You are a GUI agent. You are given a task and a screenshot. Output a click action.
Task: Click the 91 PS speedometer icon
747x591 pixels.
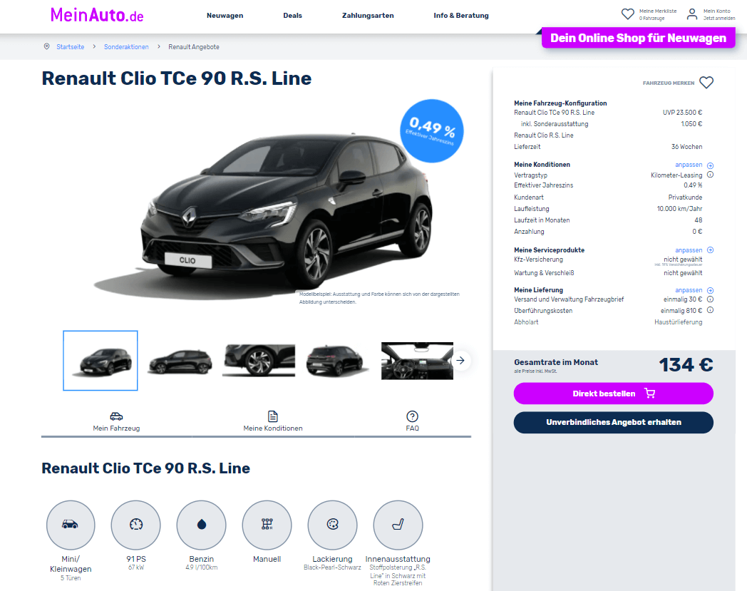135,525
